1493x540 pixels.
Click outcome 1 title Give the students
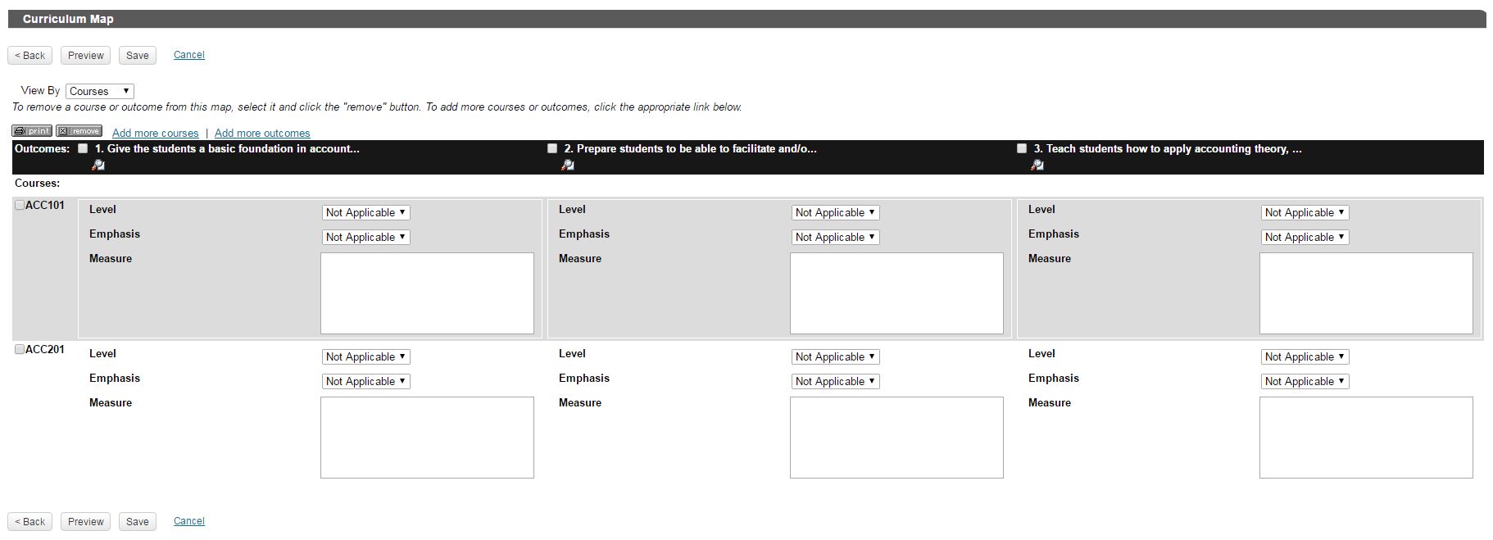227,148
